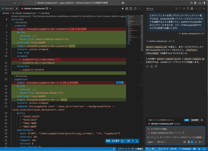
Task: Open the configure tools icon
Action: (185, 142)
